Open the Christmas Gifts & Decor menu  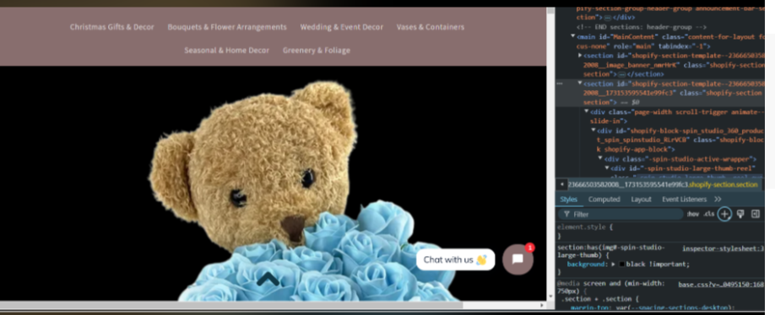[x=111, y=27]
